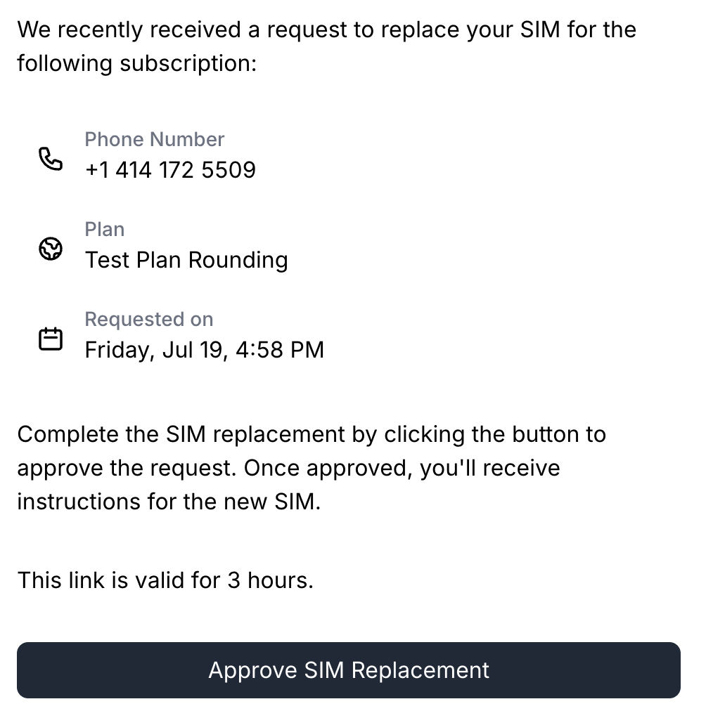This screenshot has width=706, height=718.
Task: Click the globe icon beside Plan
Action: [51, 249]
